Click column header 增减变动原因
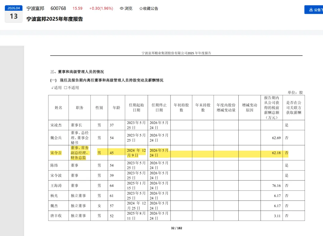The image size is (323, 236). pos(249,108)
